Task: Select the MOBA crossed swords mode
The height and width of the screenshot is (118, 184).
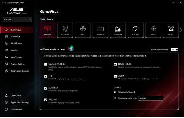Action: coord(171,30)
